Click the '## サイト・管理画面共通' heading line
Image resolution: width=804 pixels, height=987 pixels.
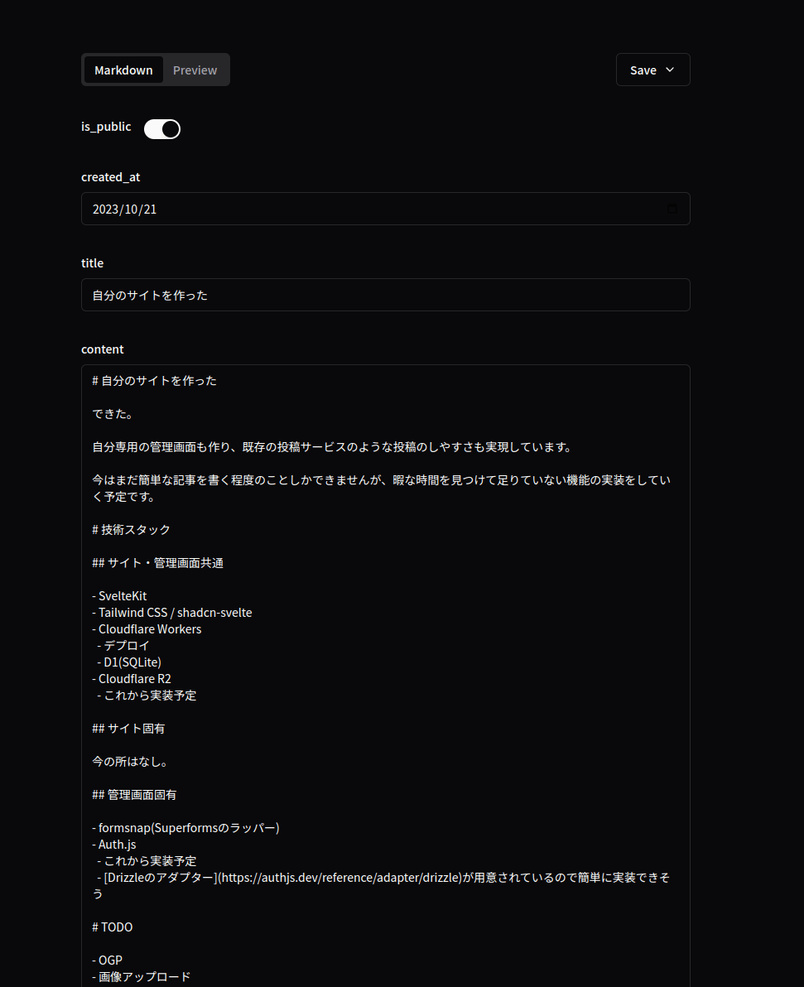coord(157,563)
